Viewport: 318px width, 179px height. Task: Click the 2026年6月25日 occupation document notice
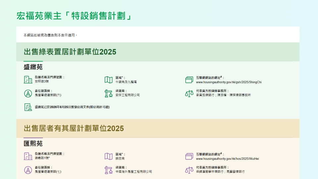[72, 107]
